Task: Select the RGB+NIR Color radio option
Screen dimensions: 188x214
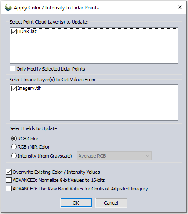Action: click(x=14, y=147)
